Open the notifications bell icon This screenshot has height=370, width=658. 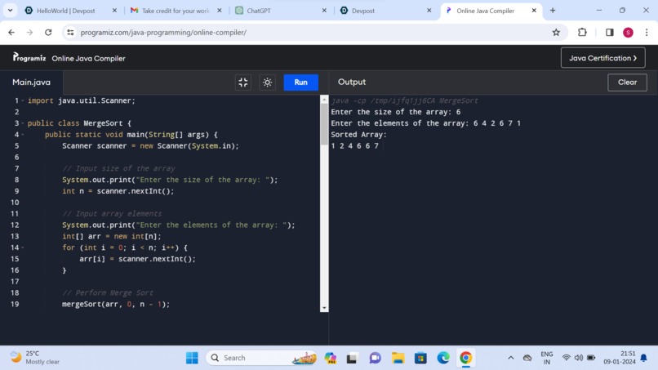pyautogui.click(x=644, y=358)
